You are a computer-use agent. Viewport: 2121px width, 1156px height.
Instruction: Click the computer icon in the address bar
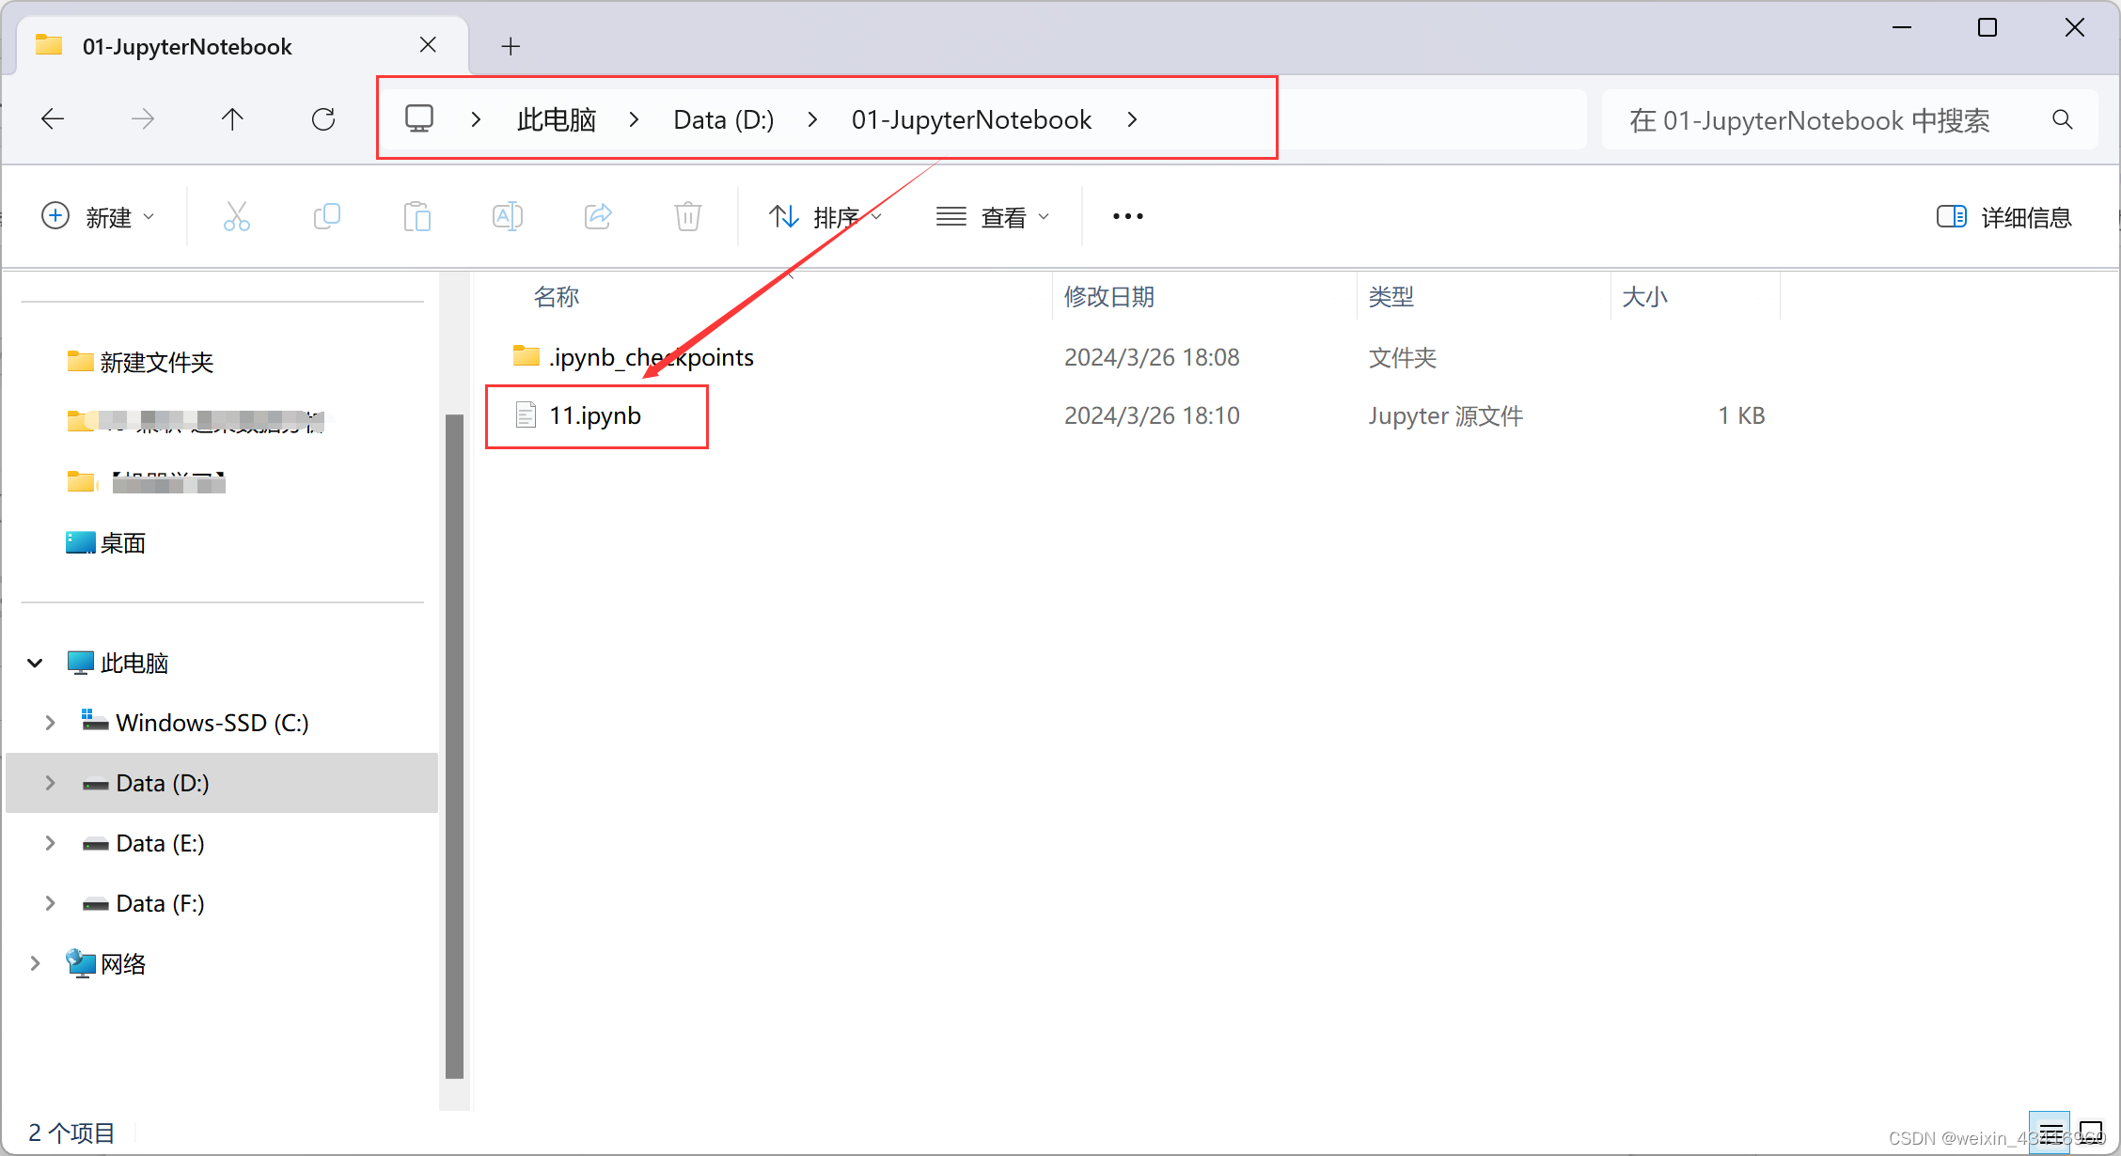click(x=419, y=119)
